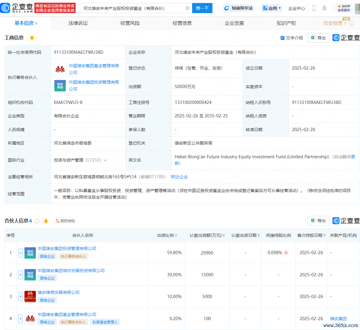Click 雄安雄商发展有限公司 company logo
The width and height of the screenshot is (360, 330).
(x=30, y=297)
